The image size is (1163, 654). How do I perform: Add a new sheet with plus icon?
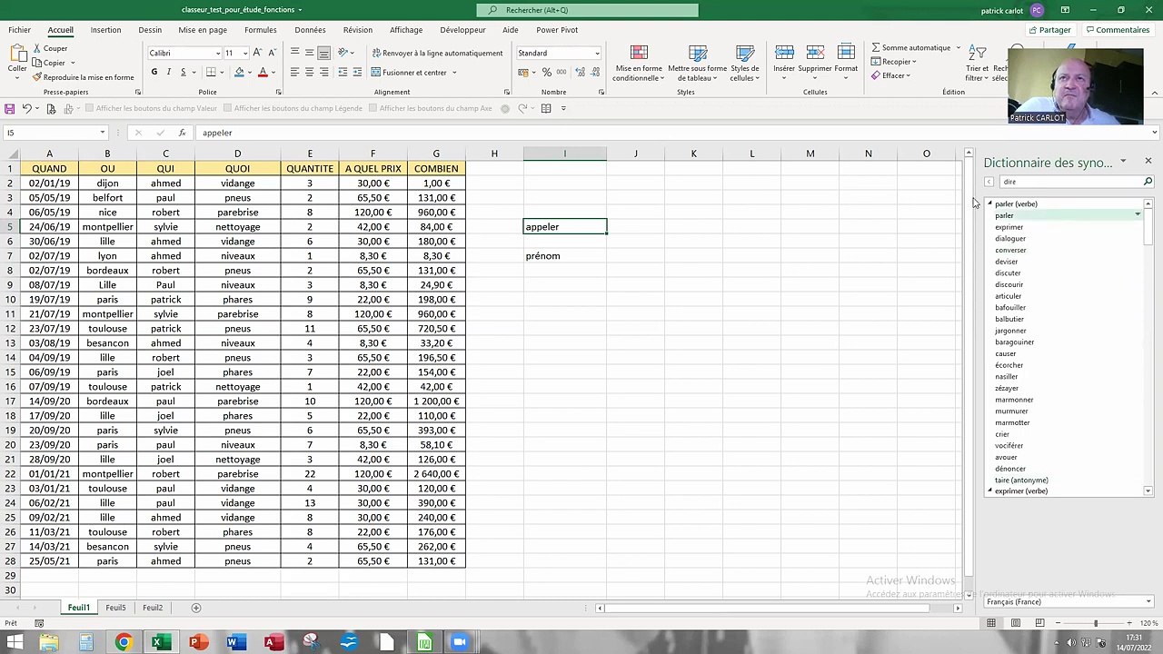coord(195,608)
